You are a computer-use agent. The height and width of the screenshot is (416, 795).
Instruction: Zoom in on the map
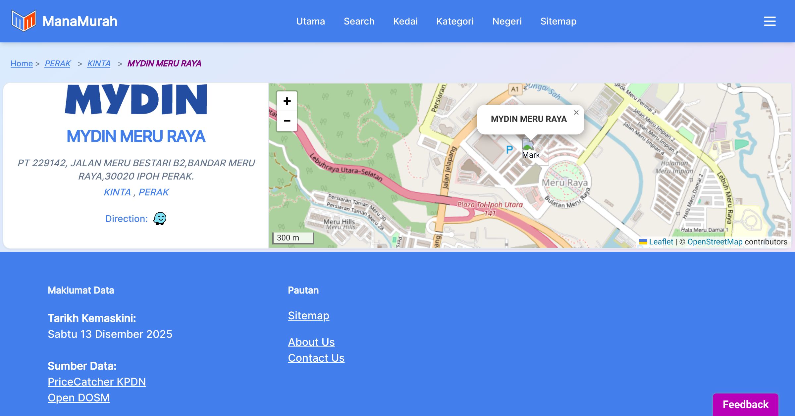tap(287, 101)
